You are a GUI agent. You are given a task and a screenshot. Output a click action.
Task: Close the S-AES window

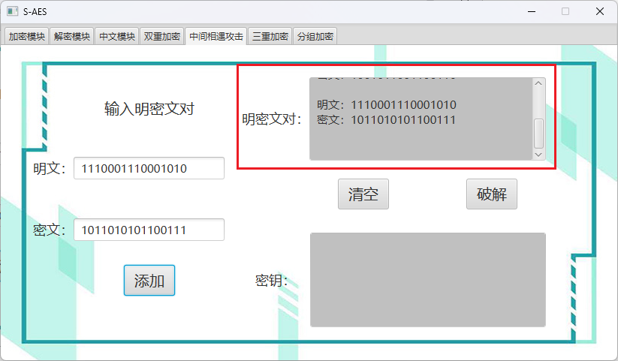point(600,11)
